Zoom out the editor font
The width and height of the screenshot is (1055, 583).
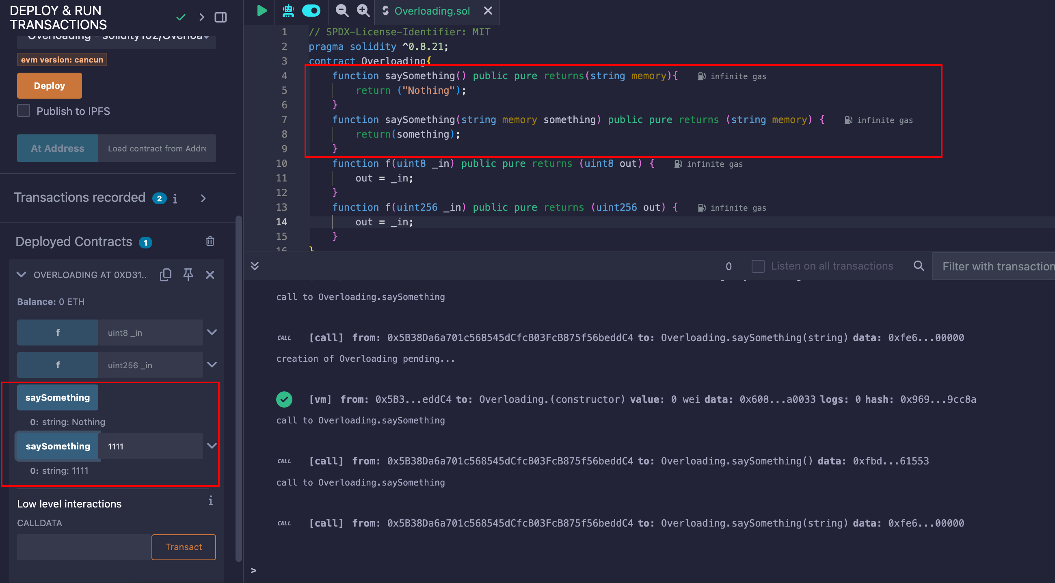(x=342, y=11)
